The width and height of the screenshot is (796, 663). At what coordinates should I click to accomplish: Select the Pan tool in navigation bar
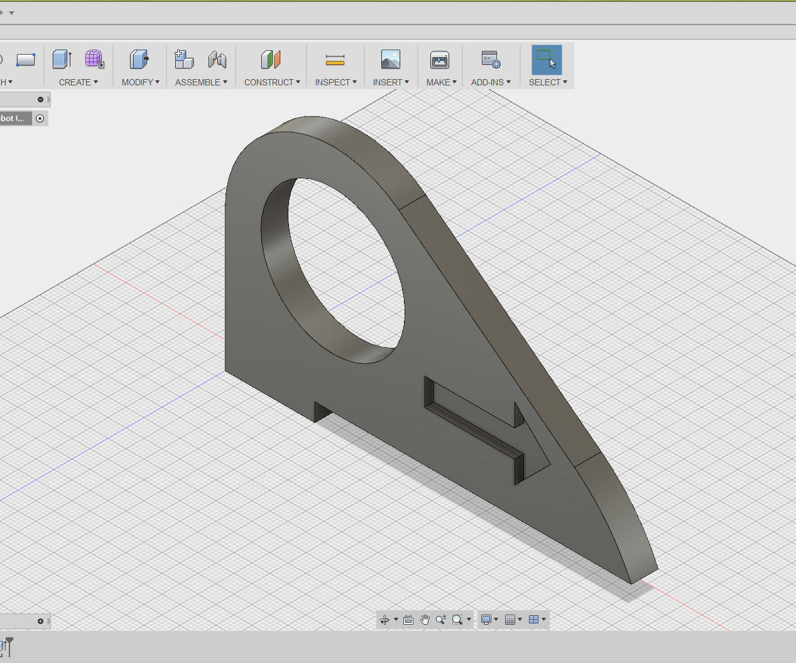(425, 620)
